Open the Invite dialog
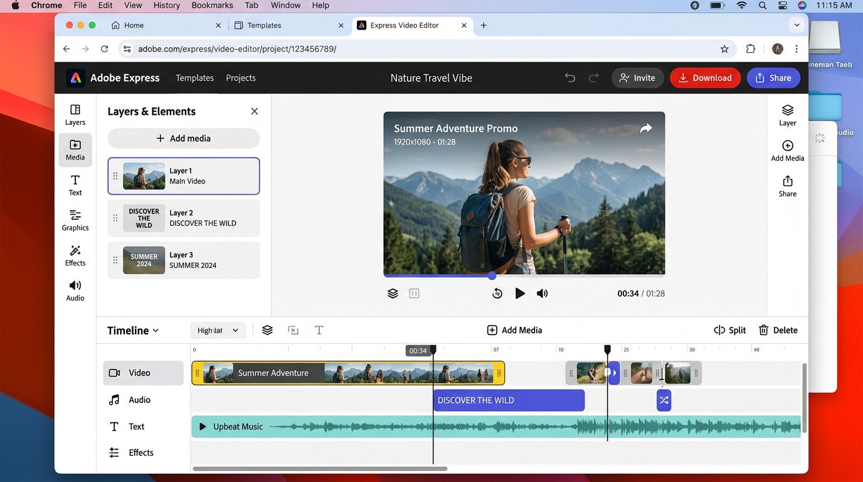Screen dimensions: 863x482 (637, 78)
